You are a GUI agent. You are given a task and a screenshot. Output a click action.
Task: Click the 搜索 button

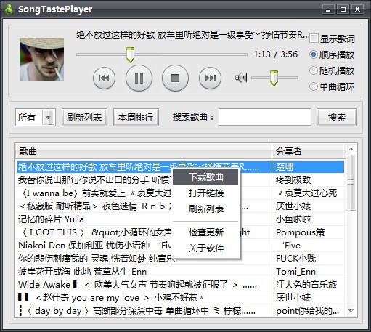[337, 118]
